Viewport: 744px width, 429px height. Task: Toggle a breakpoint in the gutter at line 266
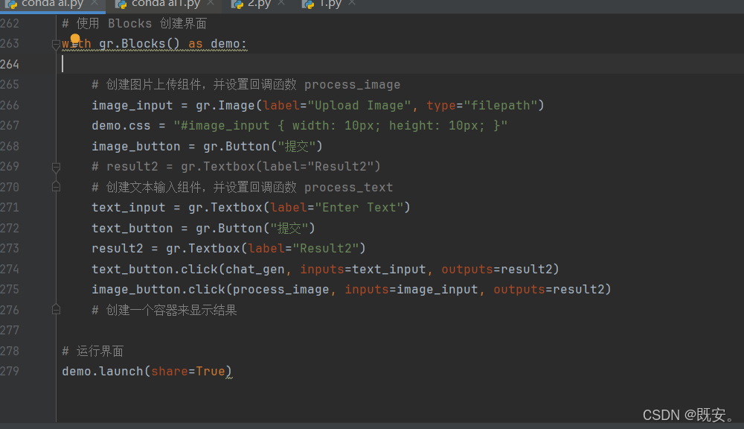pyautogui.click(x=43, y=105)
